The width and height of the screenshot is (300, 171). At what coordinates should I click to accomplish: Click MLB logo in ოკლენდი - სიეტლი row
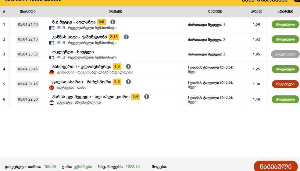52,57
